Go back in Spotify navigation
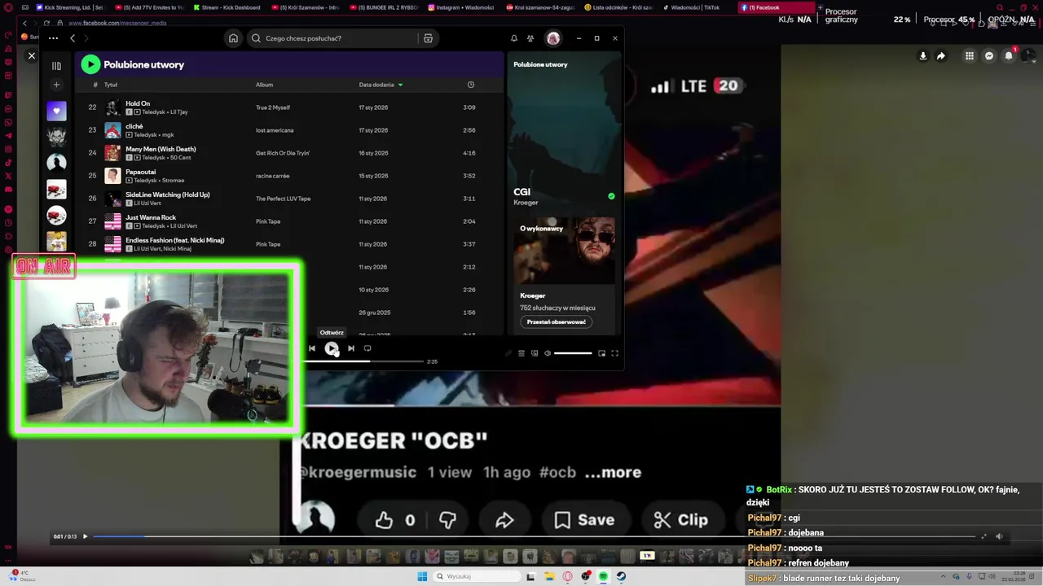 pos(73,38)
